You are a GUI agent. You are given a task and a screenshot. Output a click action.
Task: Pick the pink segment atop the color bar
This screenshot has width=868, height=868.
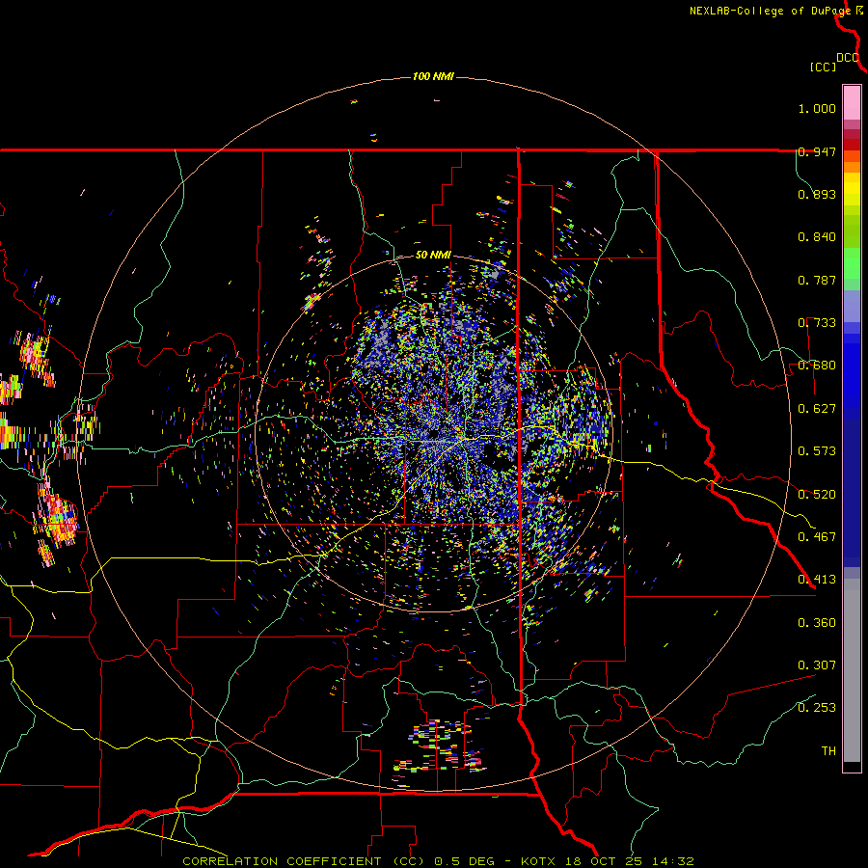point(852,103)
